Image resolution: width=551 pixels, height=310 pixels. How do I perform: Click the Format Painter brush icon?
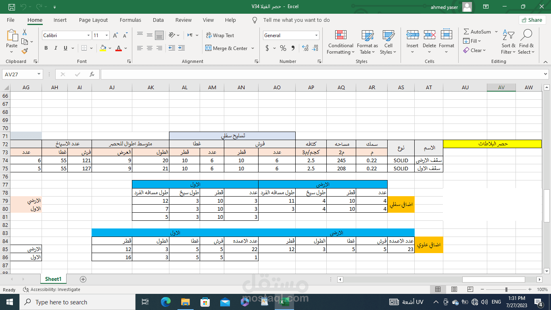(25, 51)
